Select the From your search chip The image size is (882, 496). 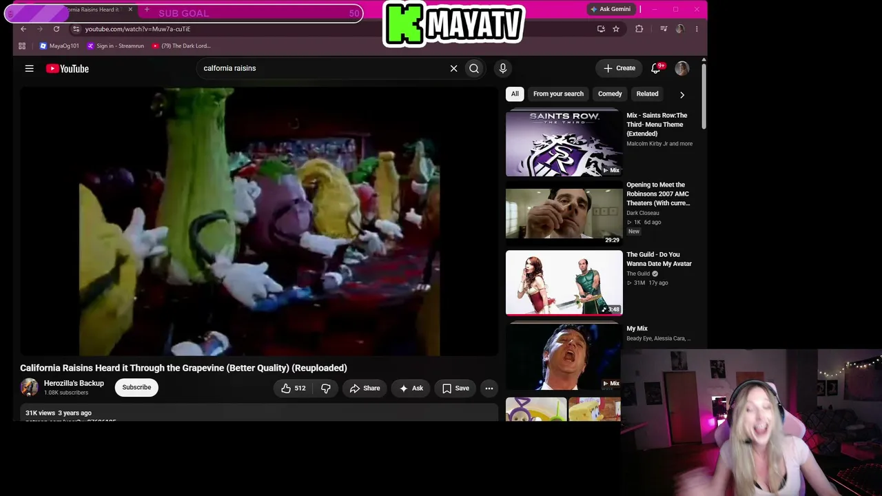tap(558, 94)
